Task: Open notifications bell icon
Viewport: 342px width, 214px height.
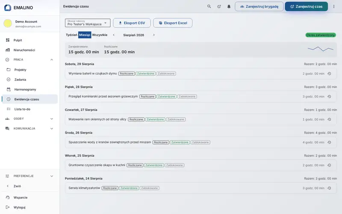Action: pos(229,6)
